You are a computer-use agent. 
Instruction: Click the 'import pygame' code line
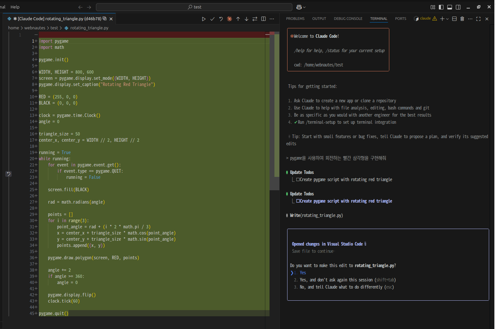tap(54, 41)
